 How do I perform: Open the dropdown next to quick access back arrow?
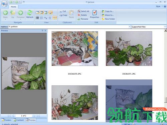(x=14, y=2)
